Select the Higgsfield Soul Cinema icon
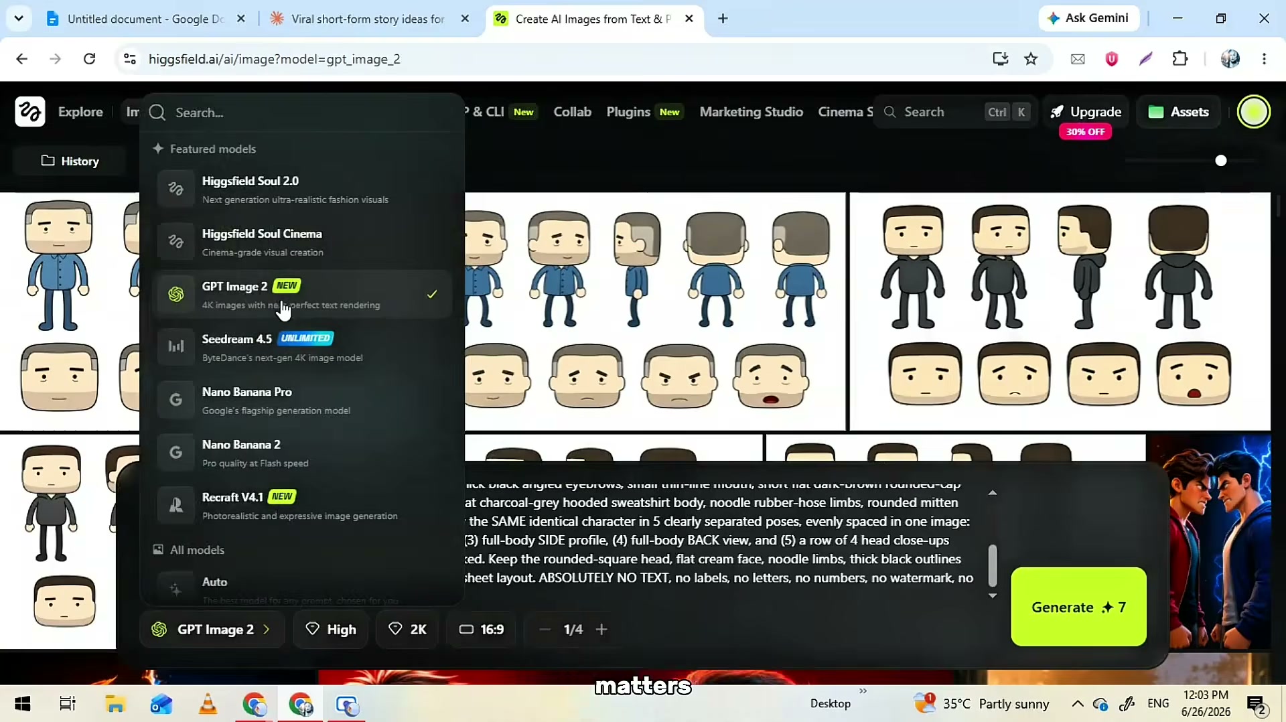The height and width of the screenshot is (722, 1286). point(175,242)
